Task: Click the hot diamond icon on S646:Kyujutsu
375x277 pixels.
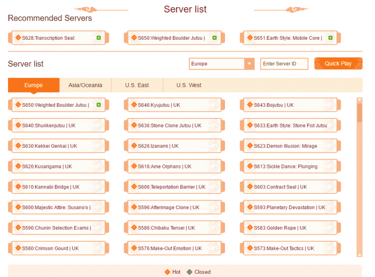Action: [x=134, y=105]
